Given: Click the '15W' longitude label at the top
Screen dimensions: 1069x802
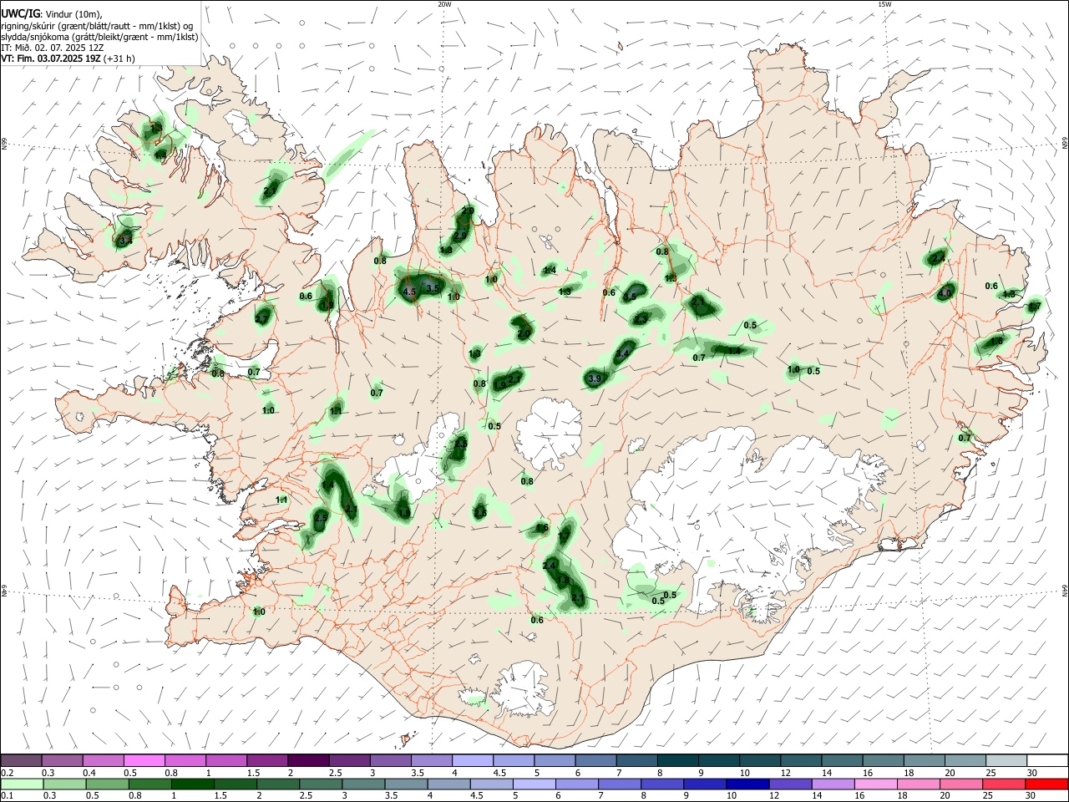Looking at the screenshot, I should pyautogui.click(x=884, y=4).
